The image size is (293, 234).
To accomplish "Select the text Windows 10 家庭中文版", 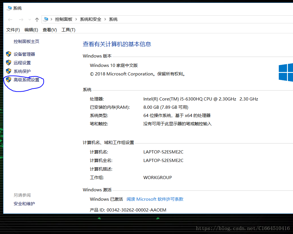I will coord(114,65).
